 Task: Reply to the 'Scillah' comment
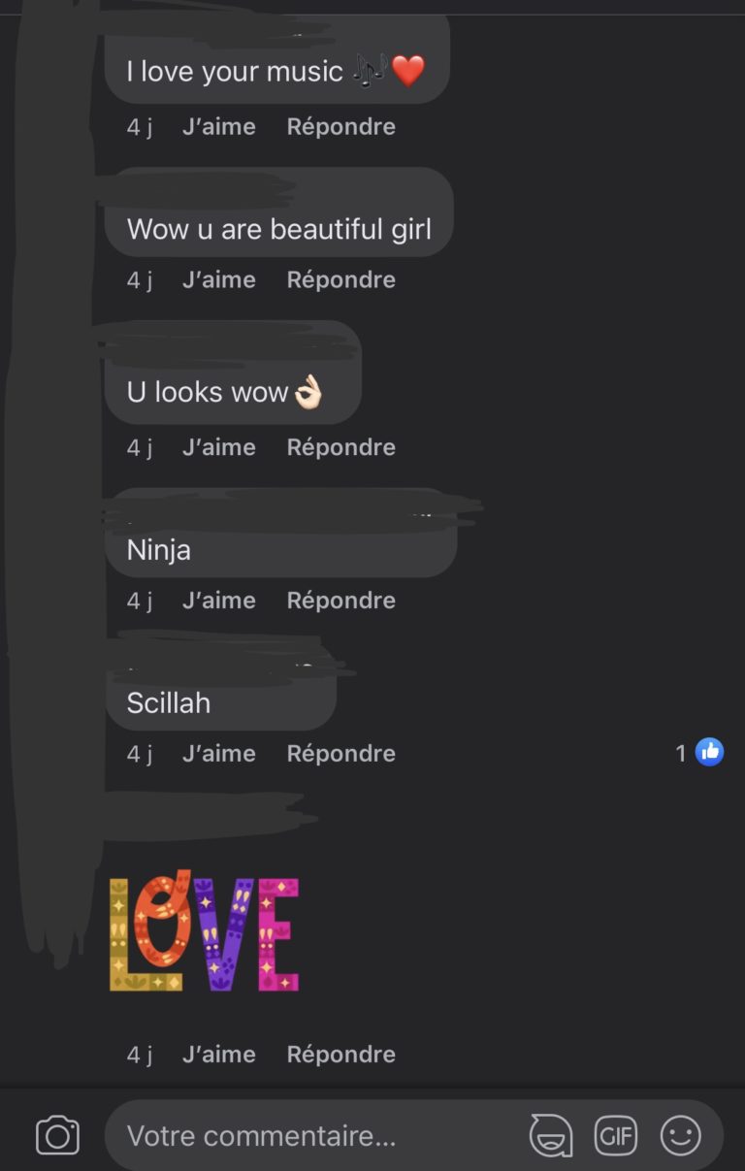click(x=341, y=753)
